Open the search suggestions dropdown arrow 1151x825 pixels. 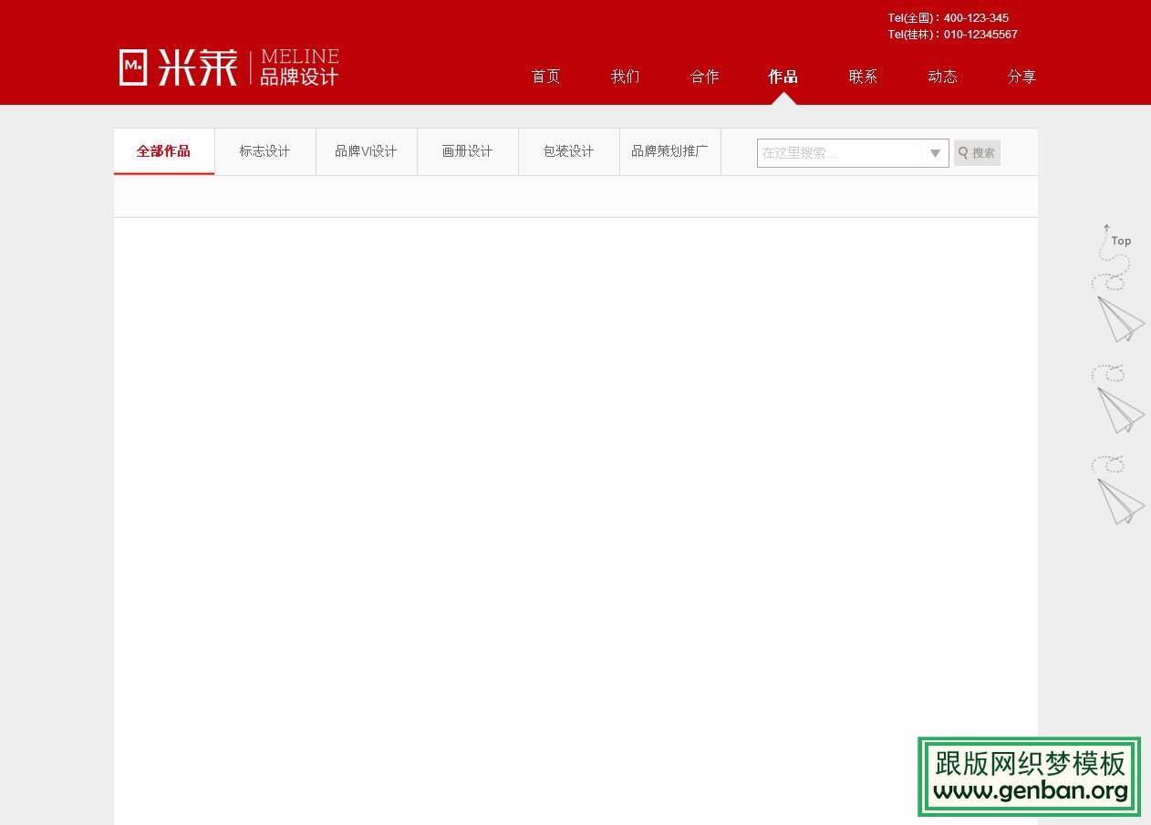click(x=935, y=153)
